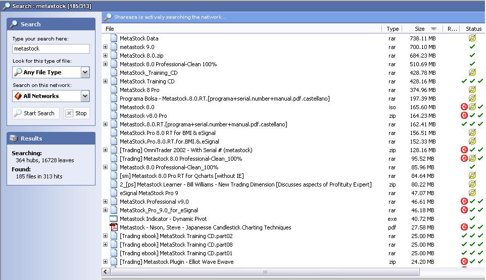Sort results by the Type column header
Viewport: 486px width, 280px height.
[392, 29]
